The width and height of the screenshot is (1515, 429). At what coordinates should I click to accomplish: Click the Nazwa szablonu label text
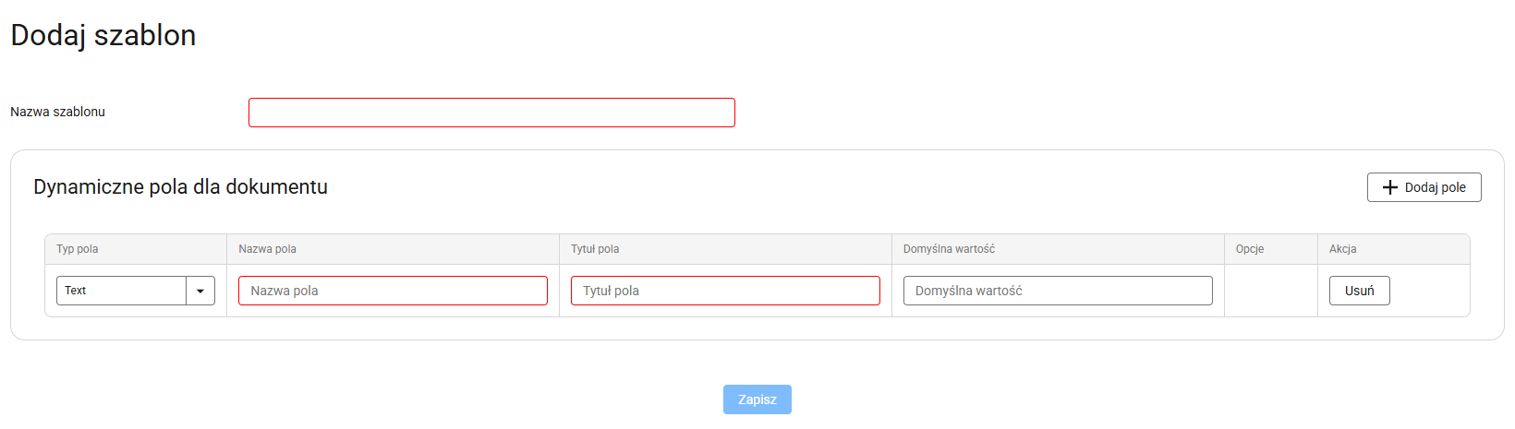click(x=57, y=112)
